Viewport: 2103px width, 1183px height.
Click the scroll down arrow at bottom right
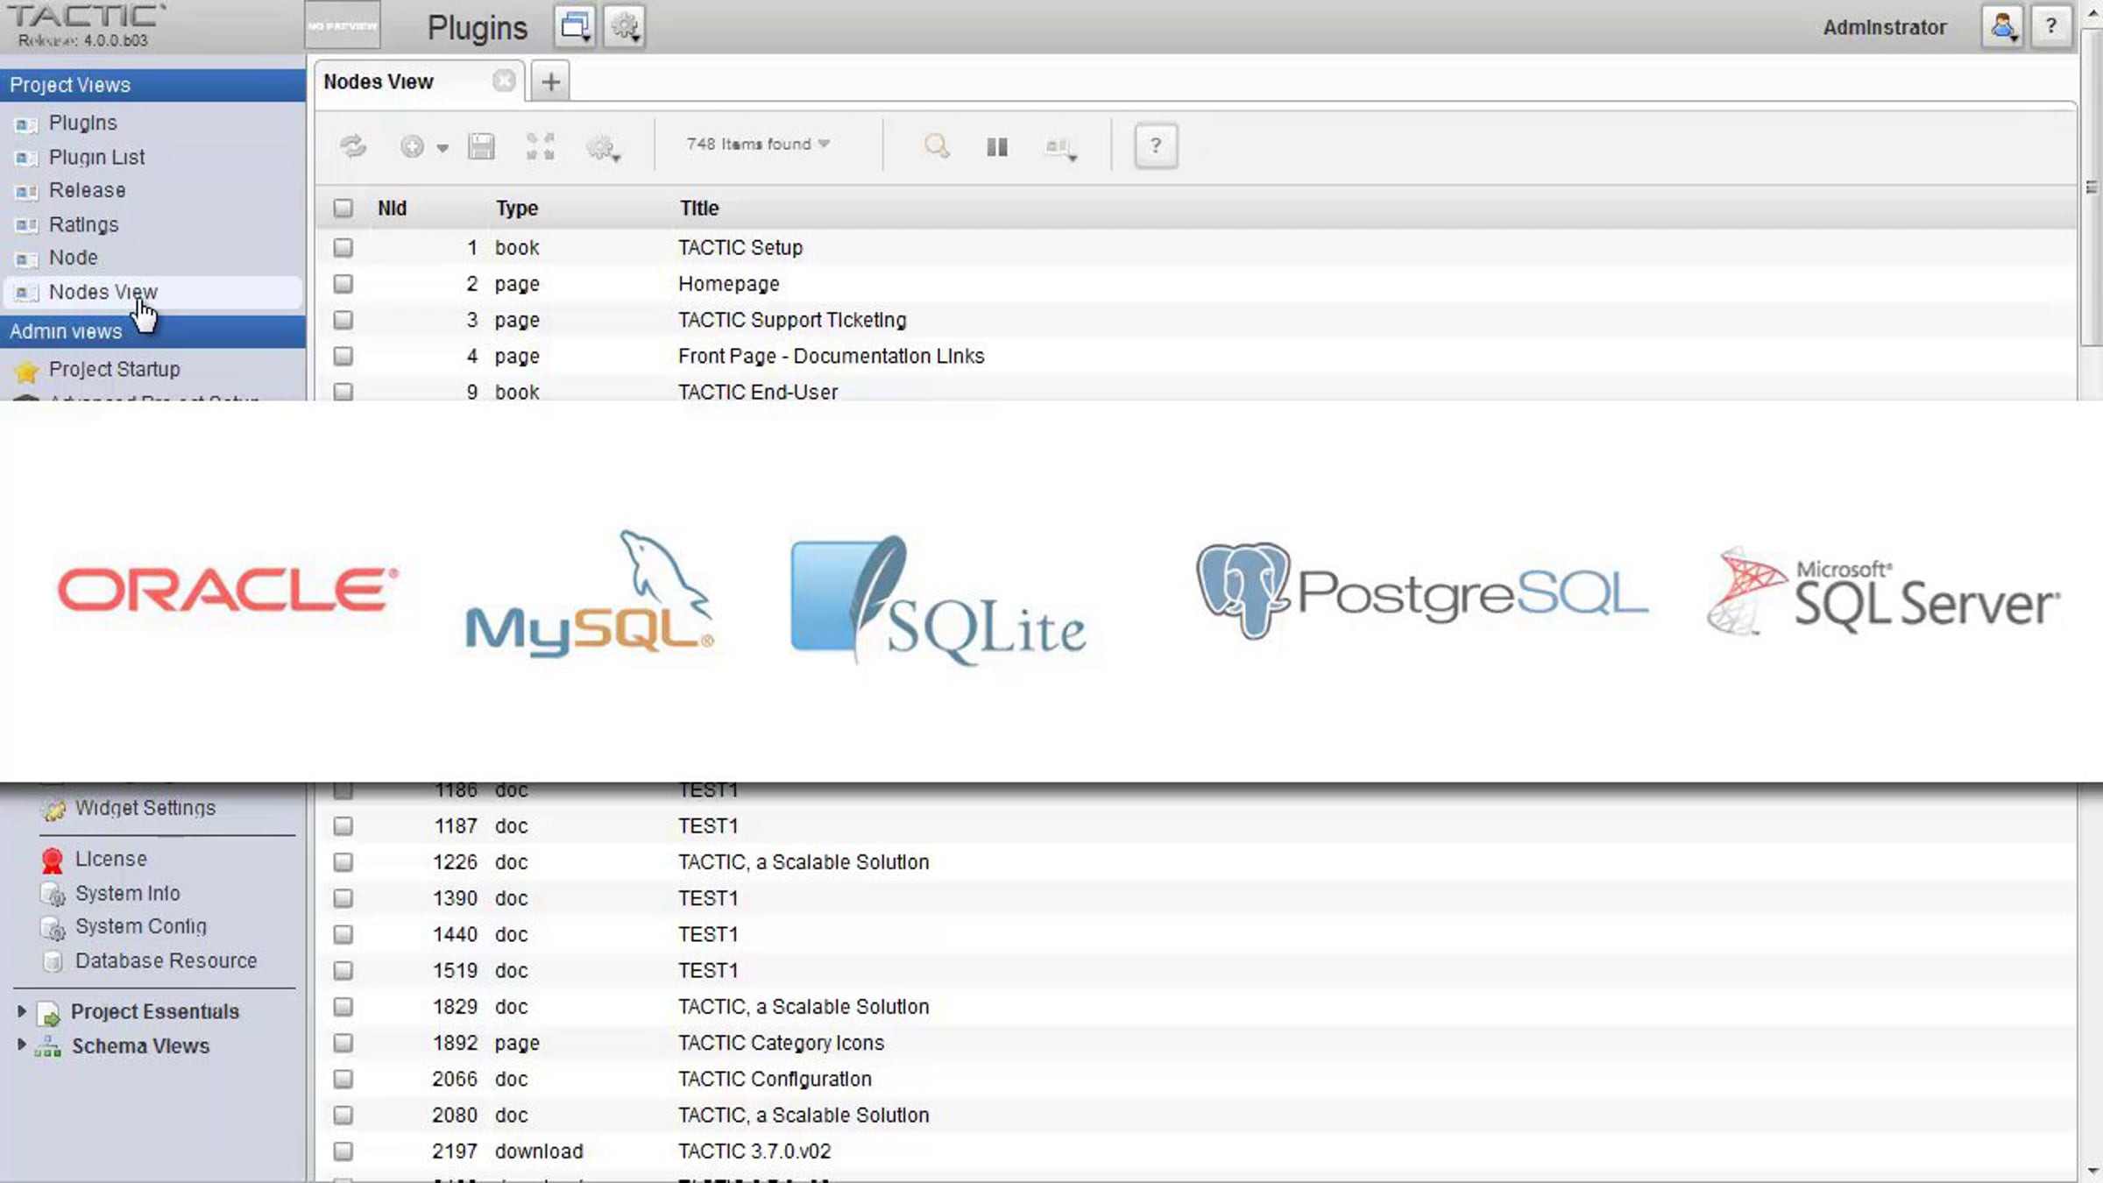[2092, 1171]
